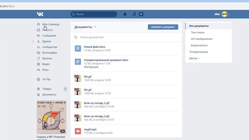The image size is (249, 140).
Task: Expand the Метки dropdown
Action: (x=195, y=58)
